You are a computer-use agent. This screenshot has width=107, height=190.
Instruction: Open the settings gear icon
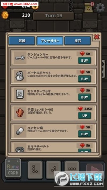(100, 8)
